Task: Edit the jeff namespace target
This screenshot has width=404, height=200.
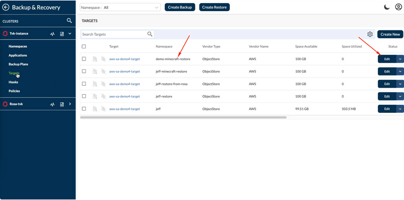Action: pyautogui.click(x=387, y=109)
